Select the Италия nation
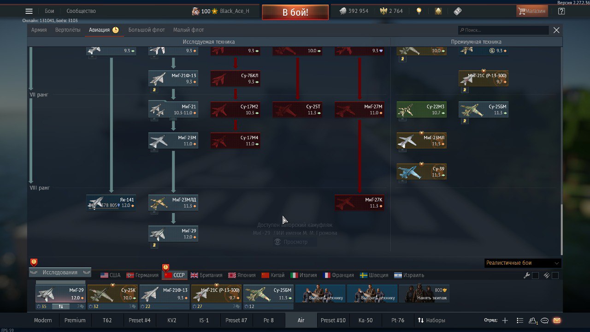This screenshot has width=590, height=332. coord(304,275)
